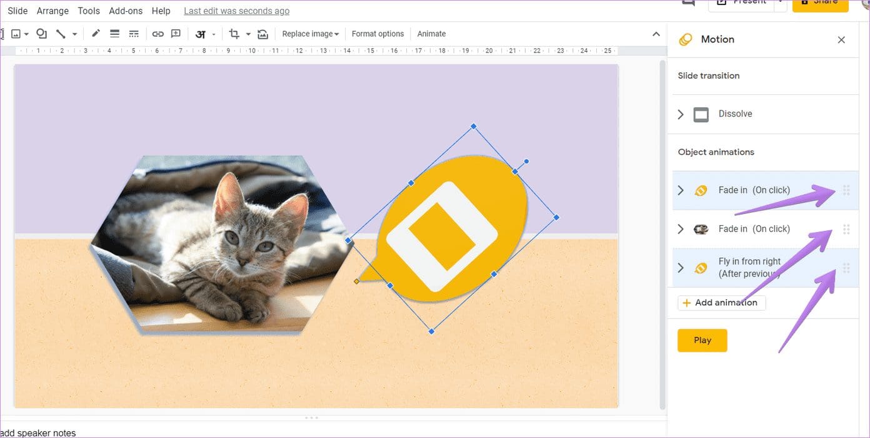Click the Reset image icon

(262, 34)
